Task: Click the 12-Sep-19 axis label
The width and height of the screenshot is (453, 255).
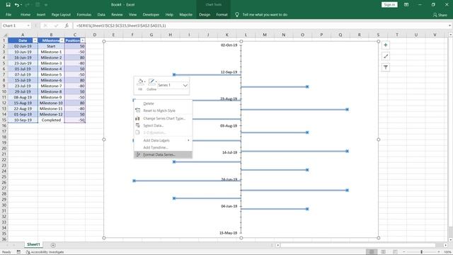Action: tap(229, 72)
